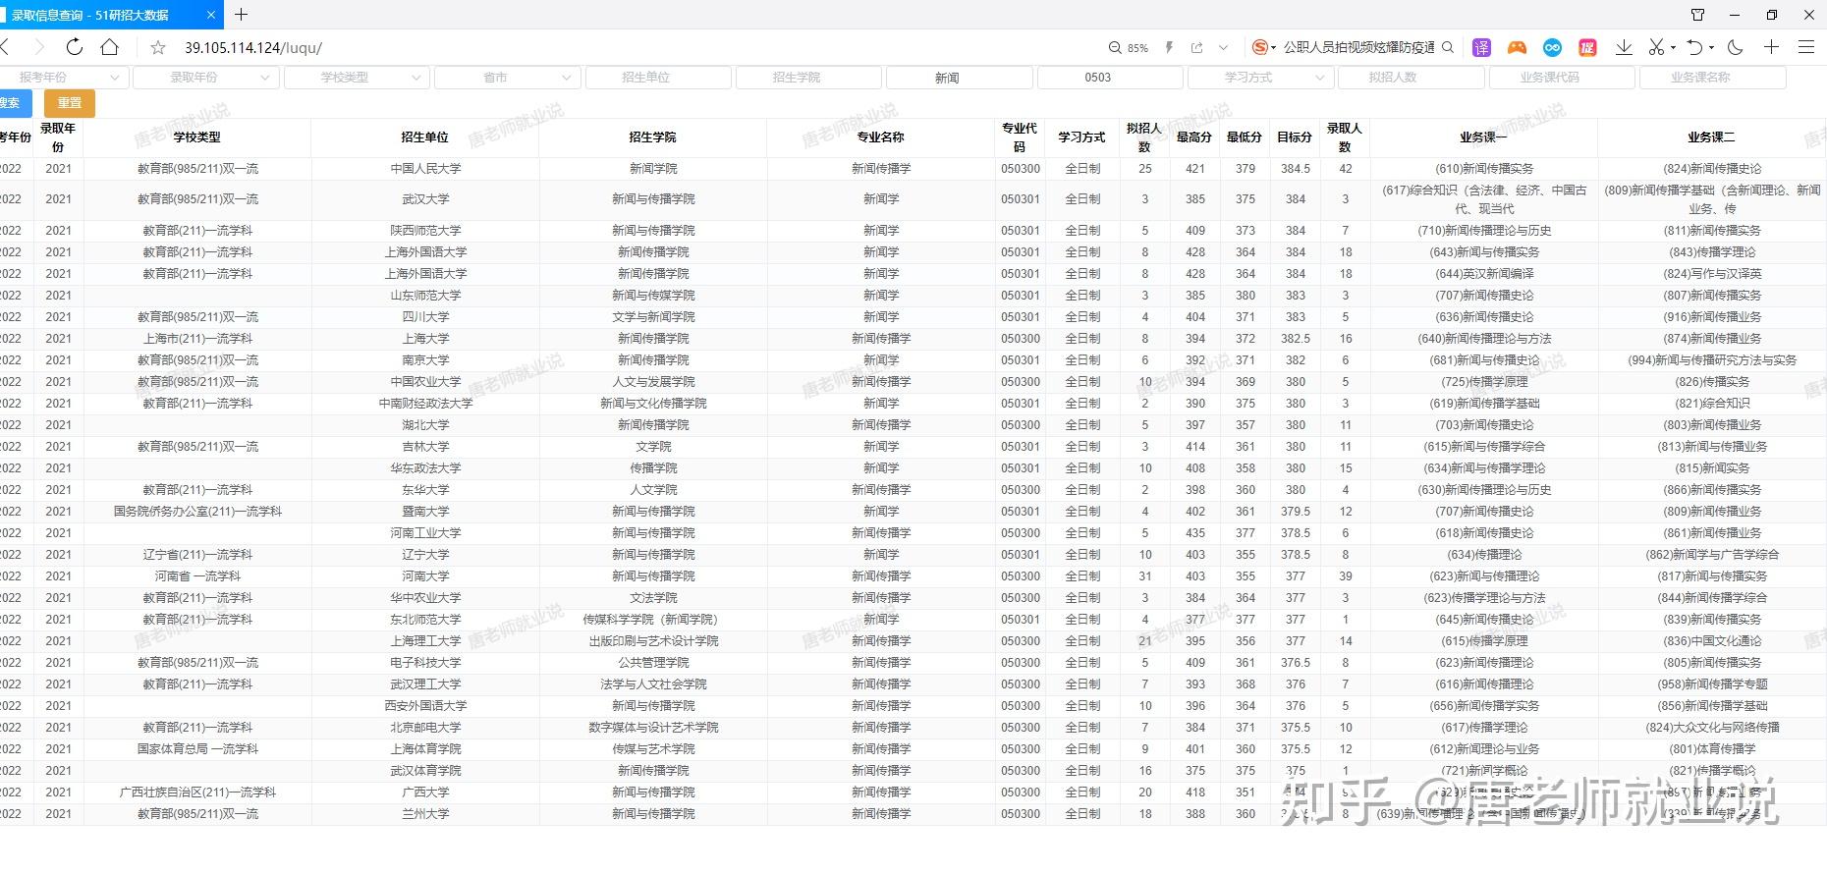This screenshot has width=1827, height=875.
Task: Click the scissors screenshot tool icon
Action: click(x=1656, y=47)
